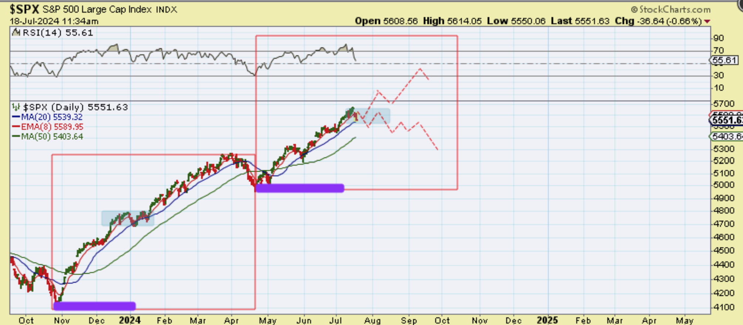Click the Feb label right after 2024
The height and width of the screenshot is (325, 743).
click(x=164, y=321)
